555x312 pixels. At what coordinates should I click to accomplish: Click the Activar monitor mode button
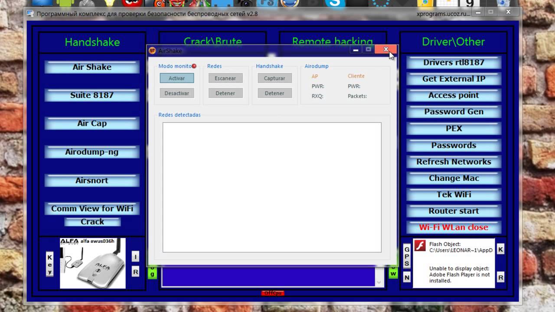[x=177, y=78]
